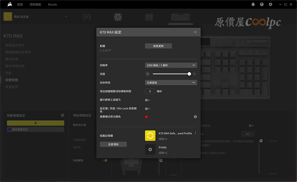Screen dimensions: 297x182
Task: Click the firmware version v. 1.10.77 text
Action: point(105,50)
